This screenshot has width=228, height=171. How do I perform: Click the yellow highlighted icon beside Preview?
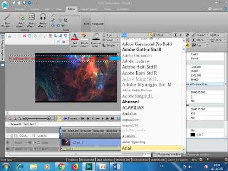59,118
